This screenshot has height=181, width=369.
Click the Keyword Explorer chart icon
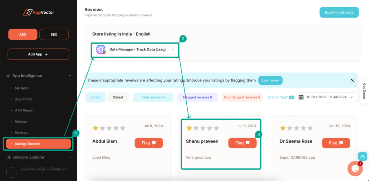click(x=8, y=157)
